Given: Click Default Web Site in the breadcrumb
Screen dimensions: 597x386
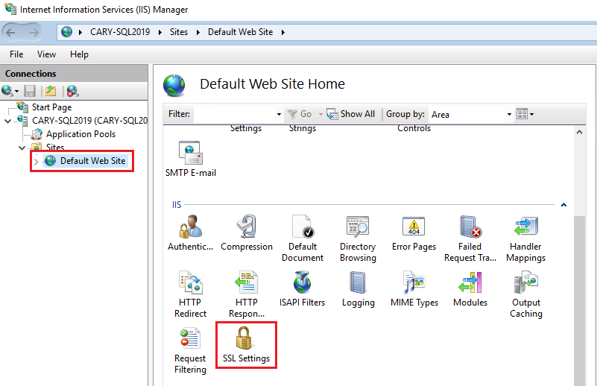Looking at the screenshot, I should [x=240, y=32].
